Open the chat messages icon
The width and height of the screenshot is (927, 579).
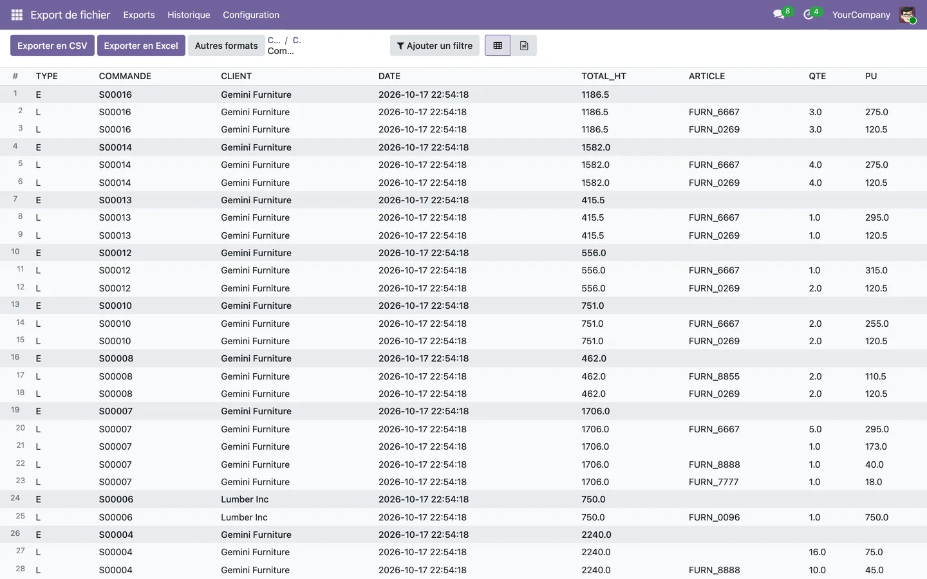click(779, 14)
